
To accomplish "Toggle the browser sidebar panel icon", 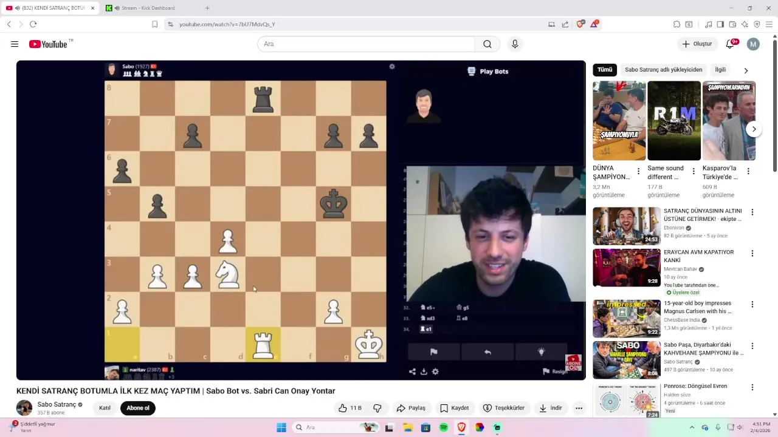I will click(720, 24).
